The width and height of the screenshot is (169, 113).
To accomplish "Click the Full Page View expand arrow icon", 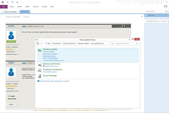I will coord(142,16).
